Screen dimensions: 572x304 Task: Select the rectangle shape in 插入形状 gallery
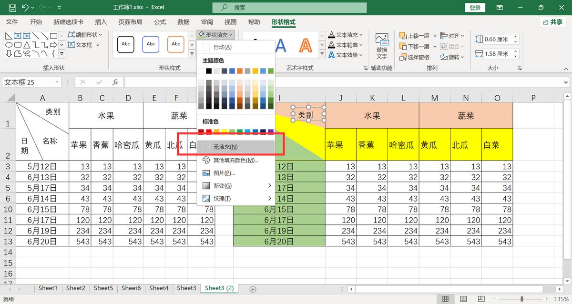54,36
